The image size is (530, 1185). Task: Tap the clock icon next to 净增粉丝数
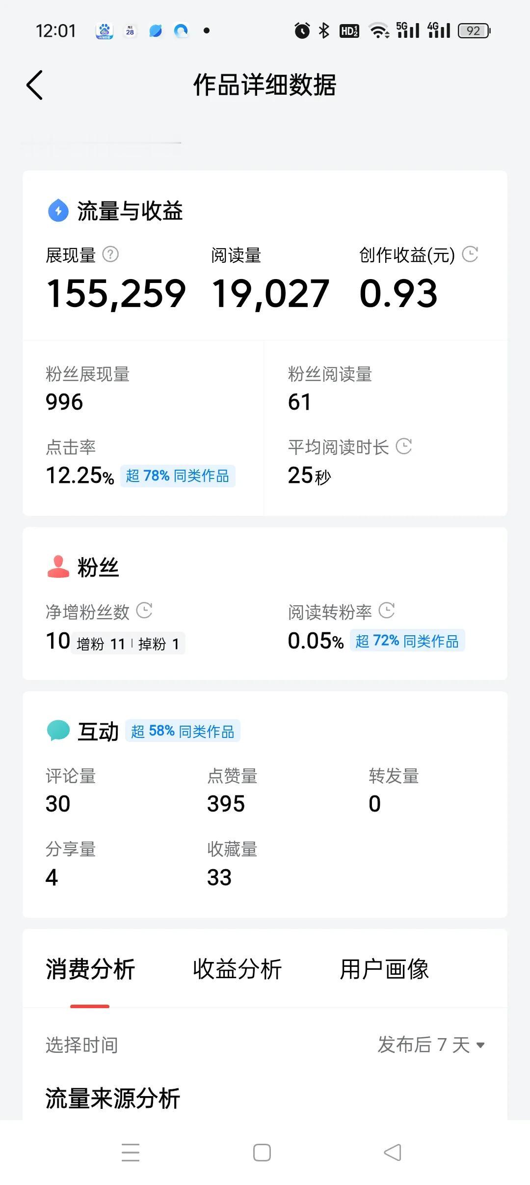[144, 611]
